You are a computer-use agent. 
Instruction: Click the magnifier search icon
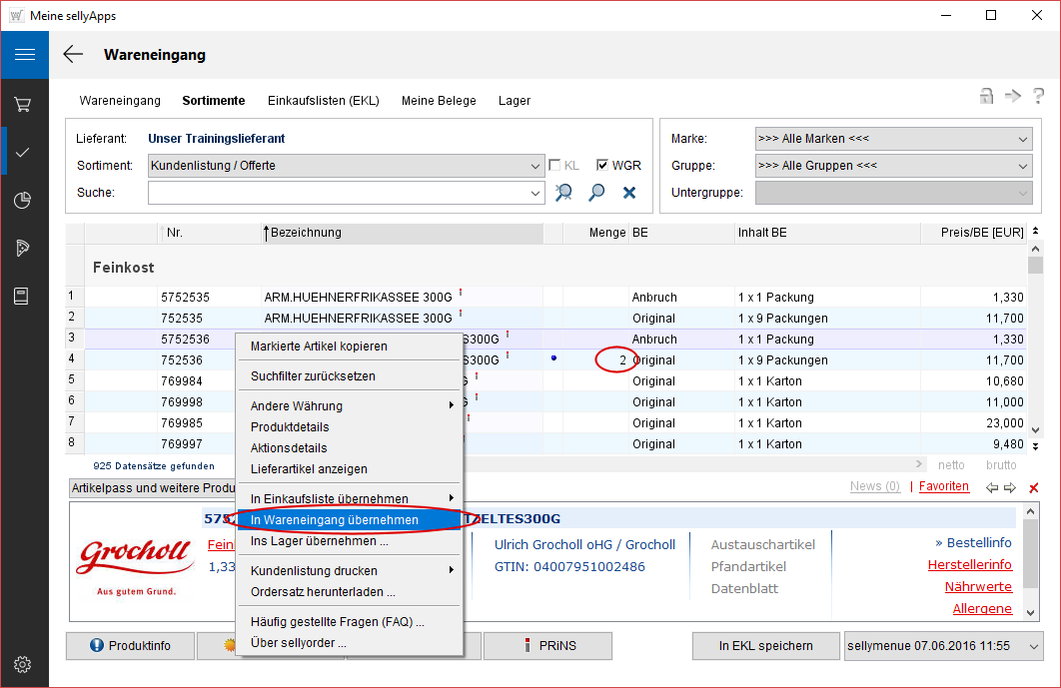tap(596, 193)
